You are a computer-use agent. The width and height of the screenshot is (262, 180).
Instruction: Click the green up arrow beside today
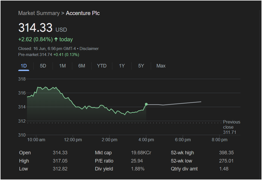[56, 39]
